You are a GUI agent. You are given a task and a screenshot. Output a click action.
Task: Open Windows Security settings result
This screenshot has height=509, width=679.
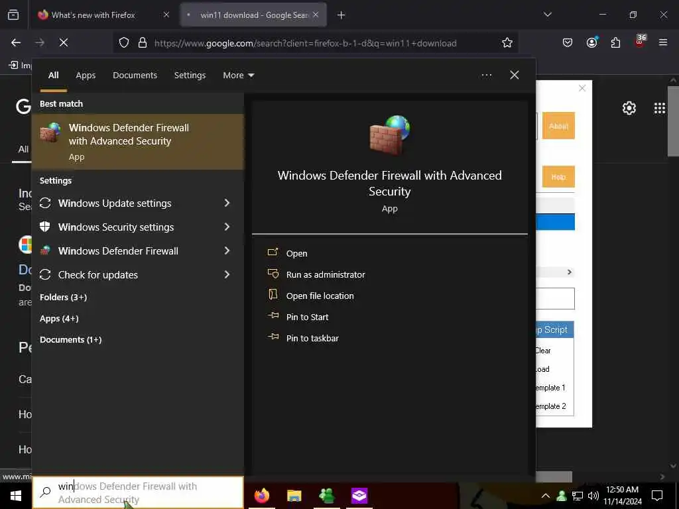tap(116, 227)
